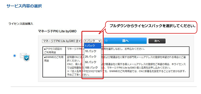Click the ライセンス追加購入 label
Screen dimensions: 201x94
click(21, 24)
